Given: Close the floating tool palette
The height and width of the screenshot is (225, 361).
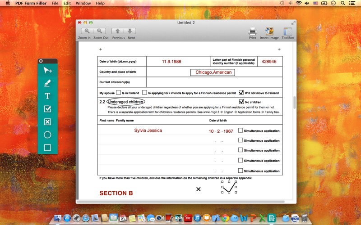Looking at the screenshot, I should point(41,61).
